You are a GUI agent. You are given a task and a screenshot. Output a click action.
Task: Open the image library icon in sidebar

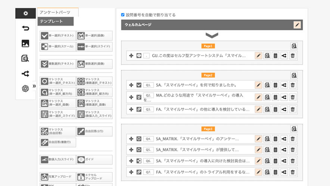click(25, 43)
